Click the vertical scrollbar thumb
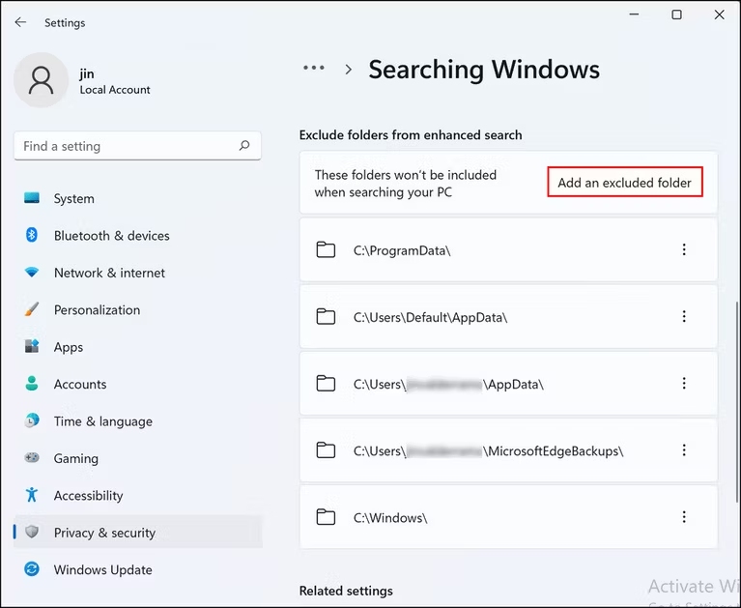This screenshot has height=608, width=741. (737, 402)
